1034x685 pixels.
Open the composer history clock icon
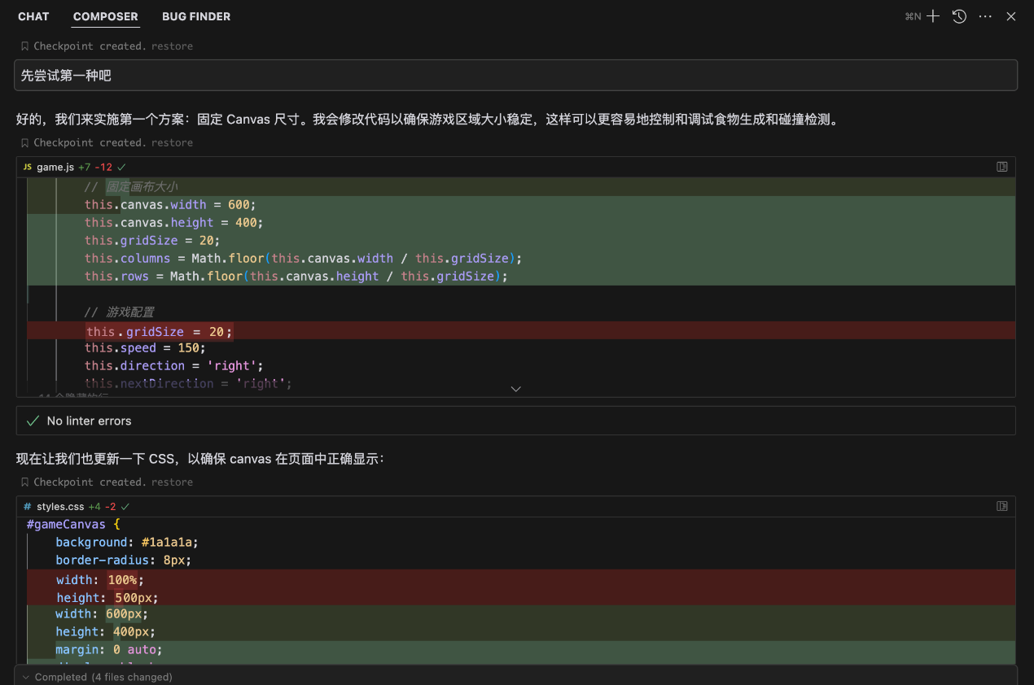tap(959, 16)
